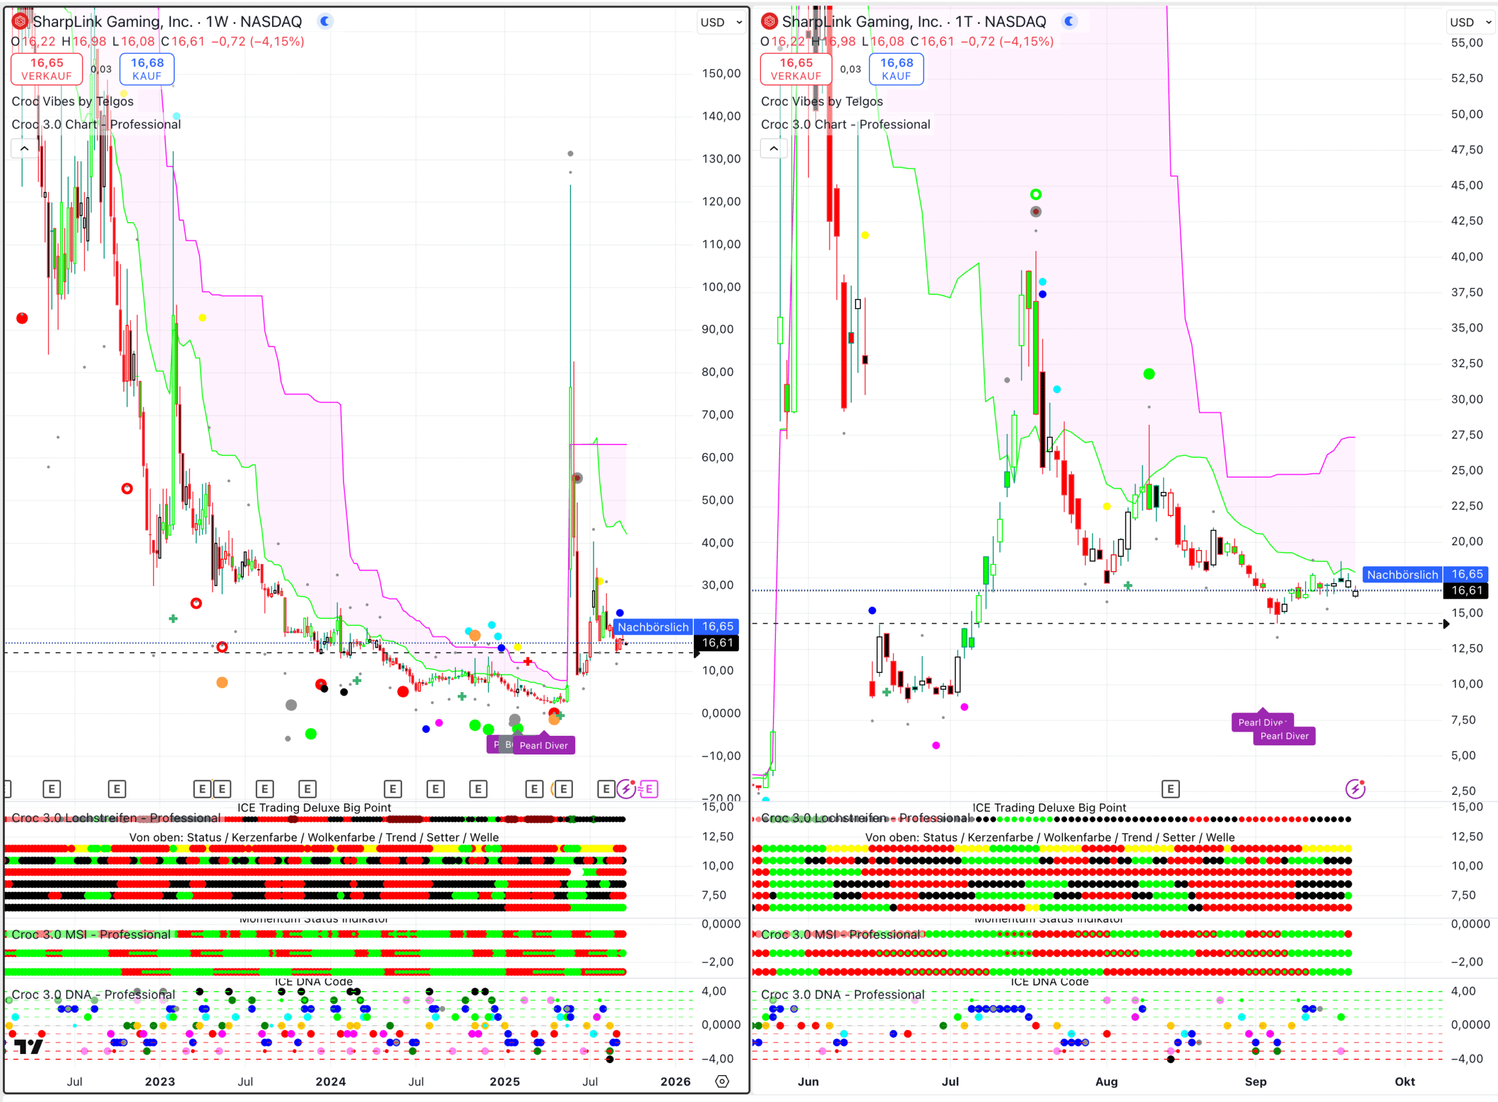
Task: Collapse the indicator legend in the right chart
Action: click(774, 148)
